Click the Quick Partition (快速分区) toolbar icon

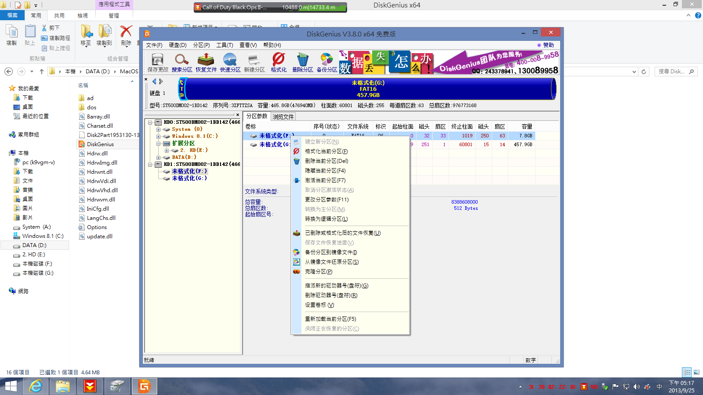(x=230, y=63)
